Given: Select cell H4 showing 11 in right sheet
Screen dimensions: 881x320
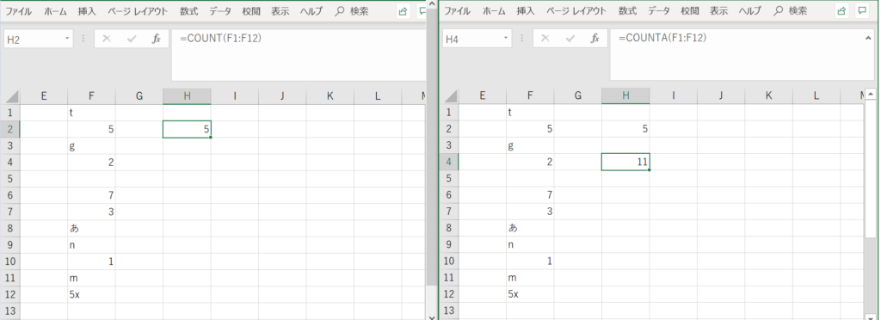Looking at the screenshot, I should coord(625,163).
